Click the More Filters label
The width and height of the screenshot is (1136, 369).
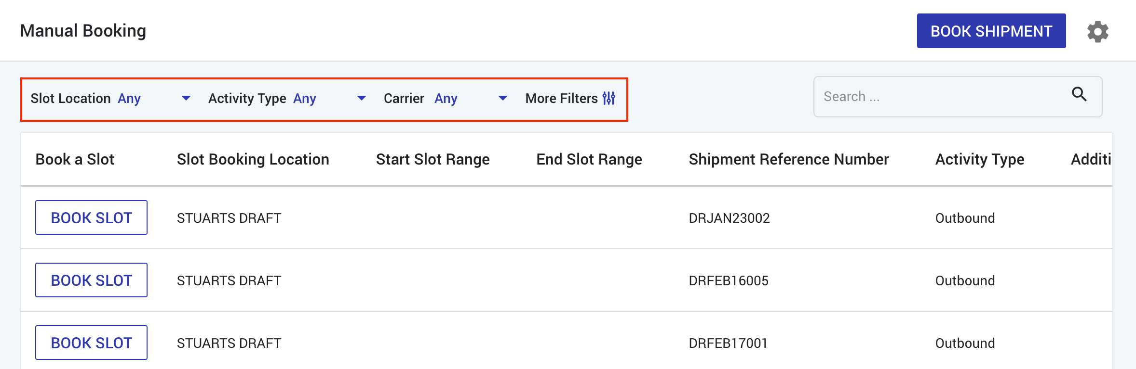point(561,98)
